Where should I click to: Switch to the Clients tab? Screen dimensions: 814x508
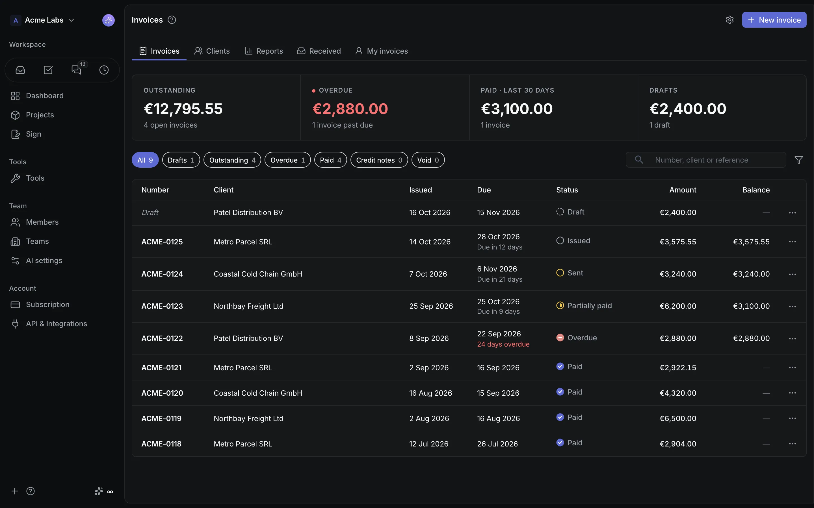click(212, 51)
